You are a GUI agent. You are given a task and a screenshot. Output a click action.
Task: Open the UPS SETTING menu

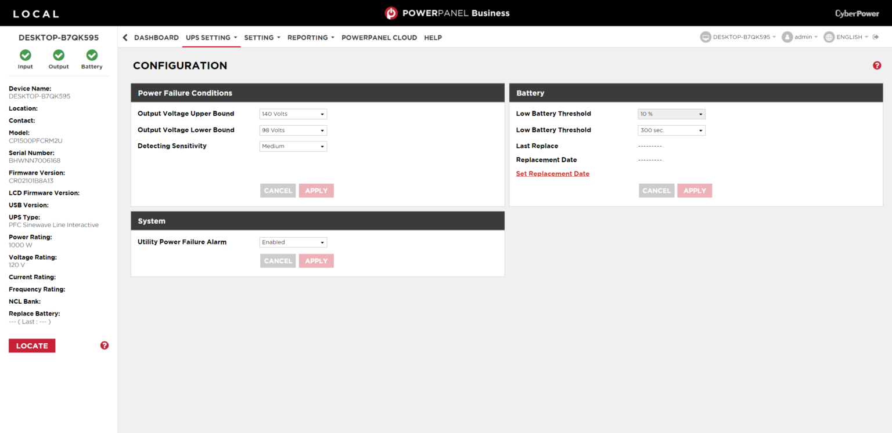point(211,38)
